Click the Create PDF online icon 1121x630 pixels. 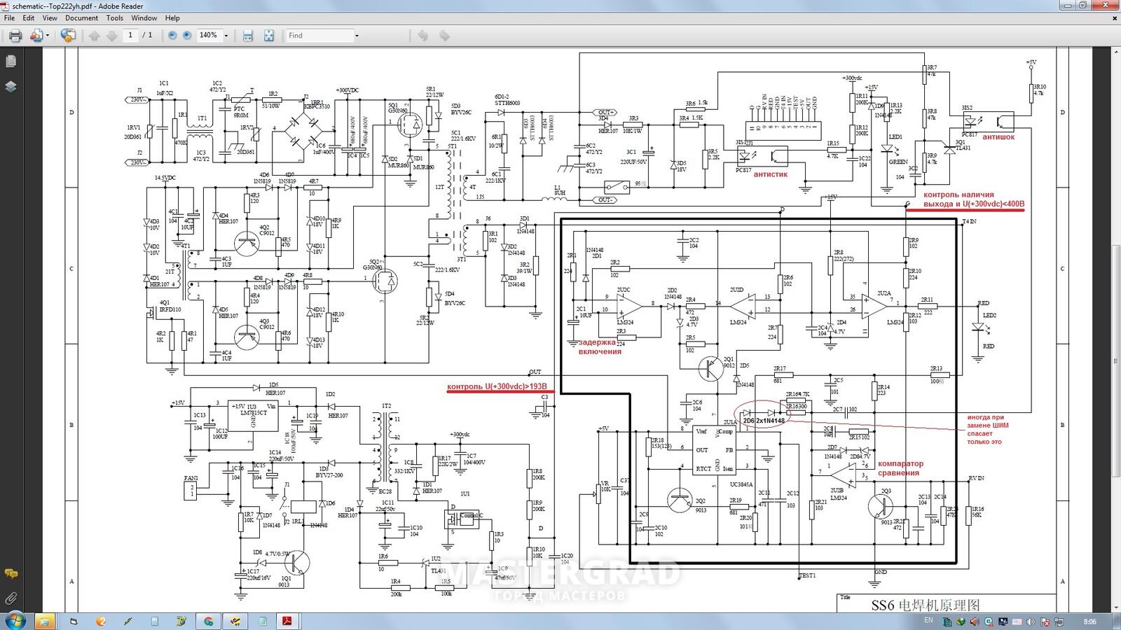[x=36, y=36]
